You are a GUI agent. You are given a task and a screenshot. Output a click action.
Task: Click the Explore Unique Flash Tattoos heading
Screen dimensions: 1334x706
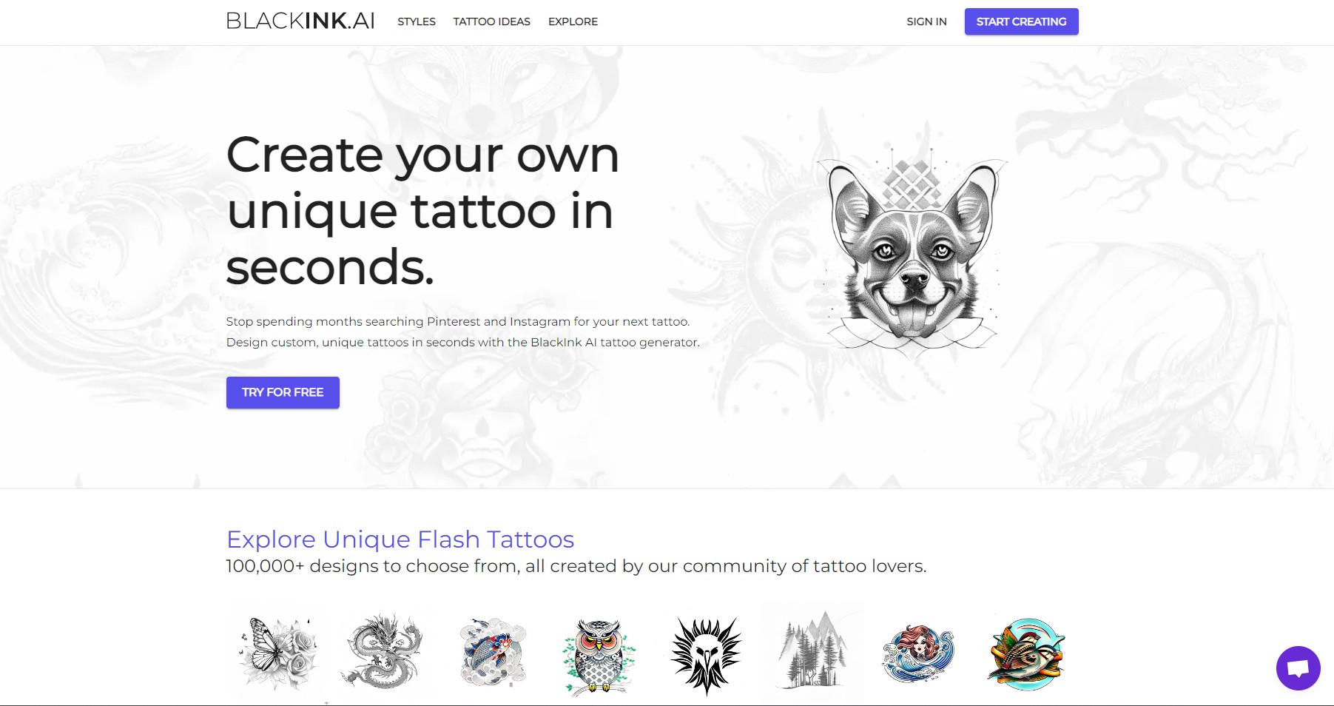(400, 539)
